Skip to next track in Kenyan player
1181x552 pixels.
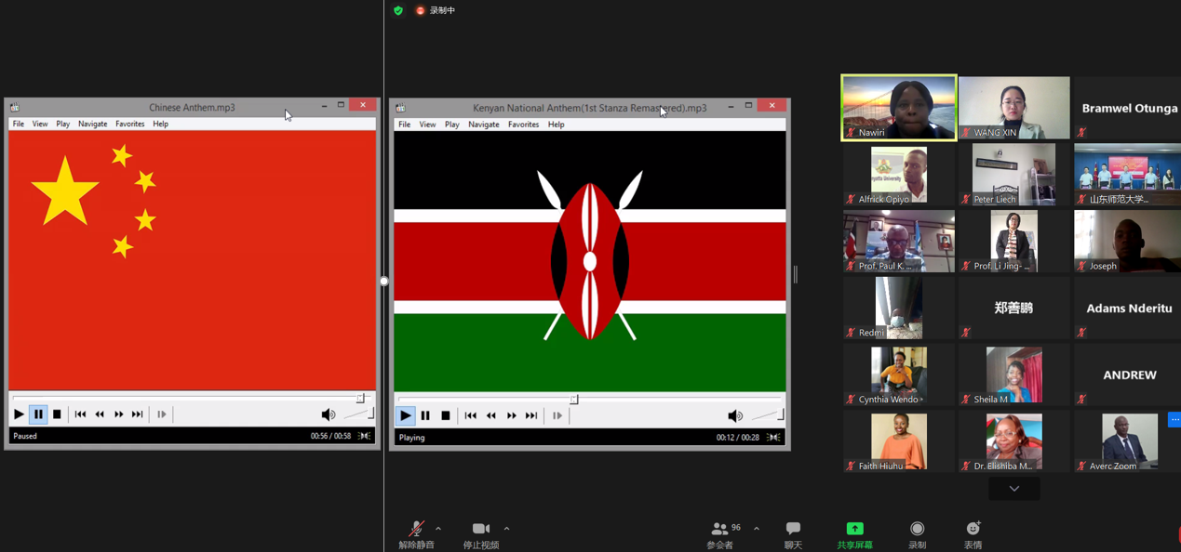pos(531,415)
